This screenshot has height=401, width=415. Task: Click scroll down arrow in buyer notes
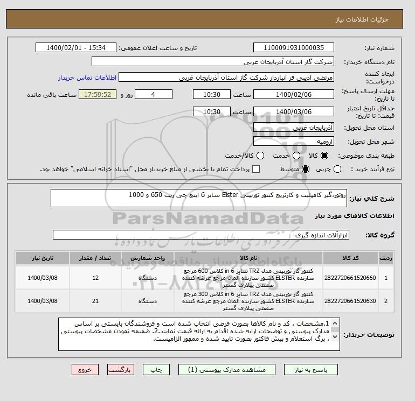(335, 336)
